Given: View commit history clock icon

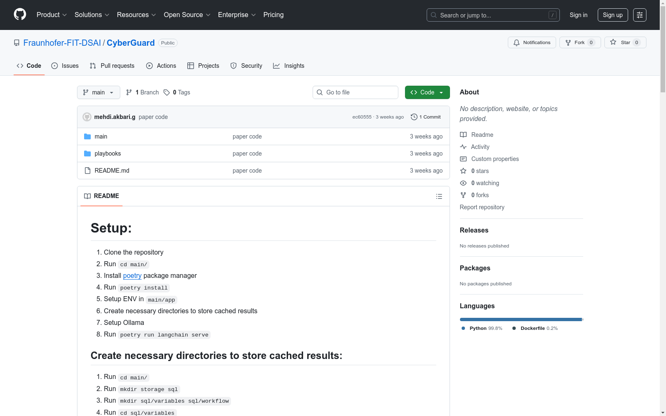Looking at the screenshot, I should pos(414,117).
